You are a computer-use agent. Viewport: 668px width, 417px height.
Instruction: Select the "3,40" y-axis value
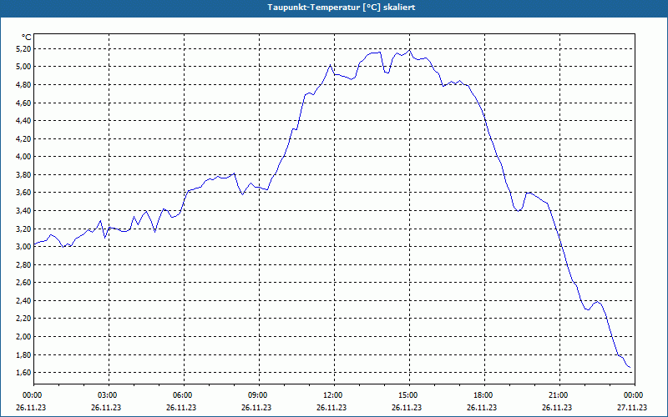tap(23, 211)
